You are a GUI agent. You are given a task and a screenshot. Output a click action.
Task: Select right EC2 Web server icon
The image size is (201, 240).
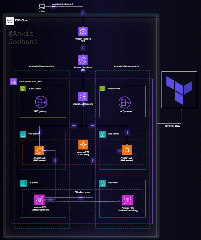[127, 150]
